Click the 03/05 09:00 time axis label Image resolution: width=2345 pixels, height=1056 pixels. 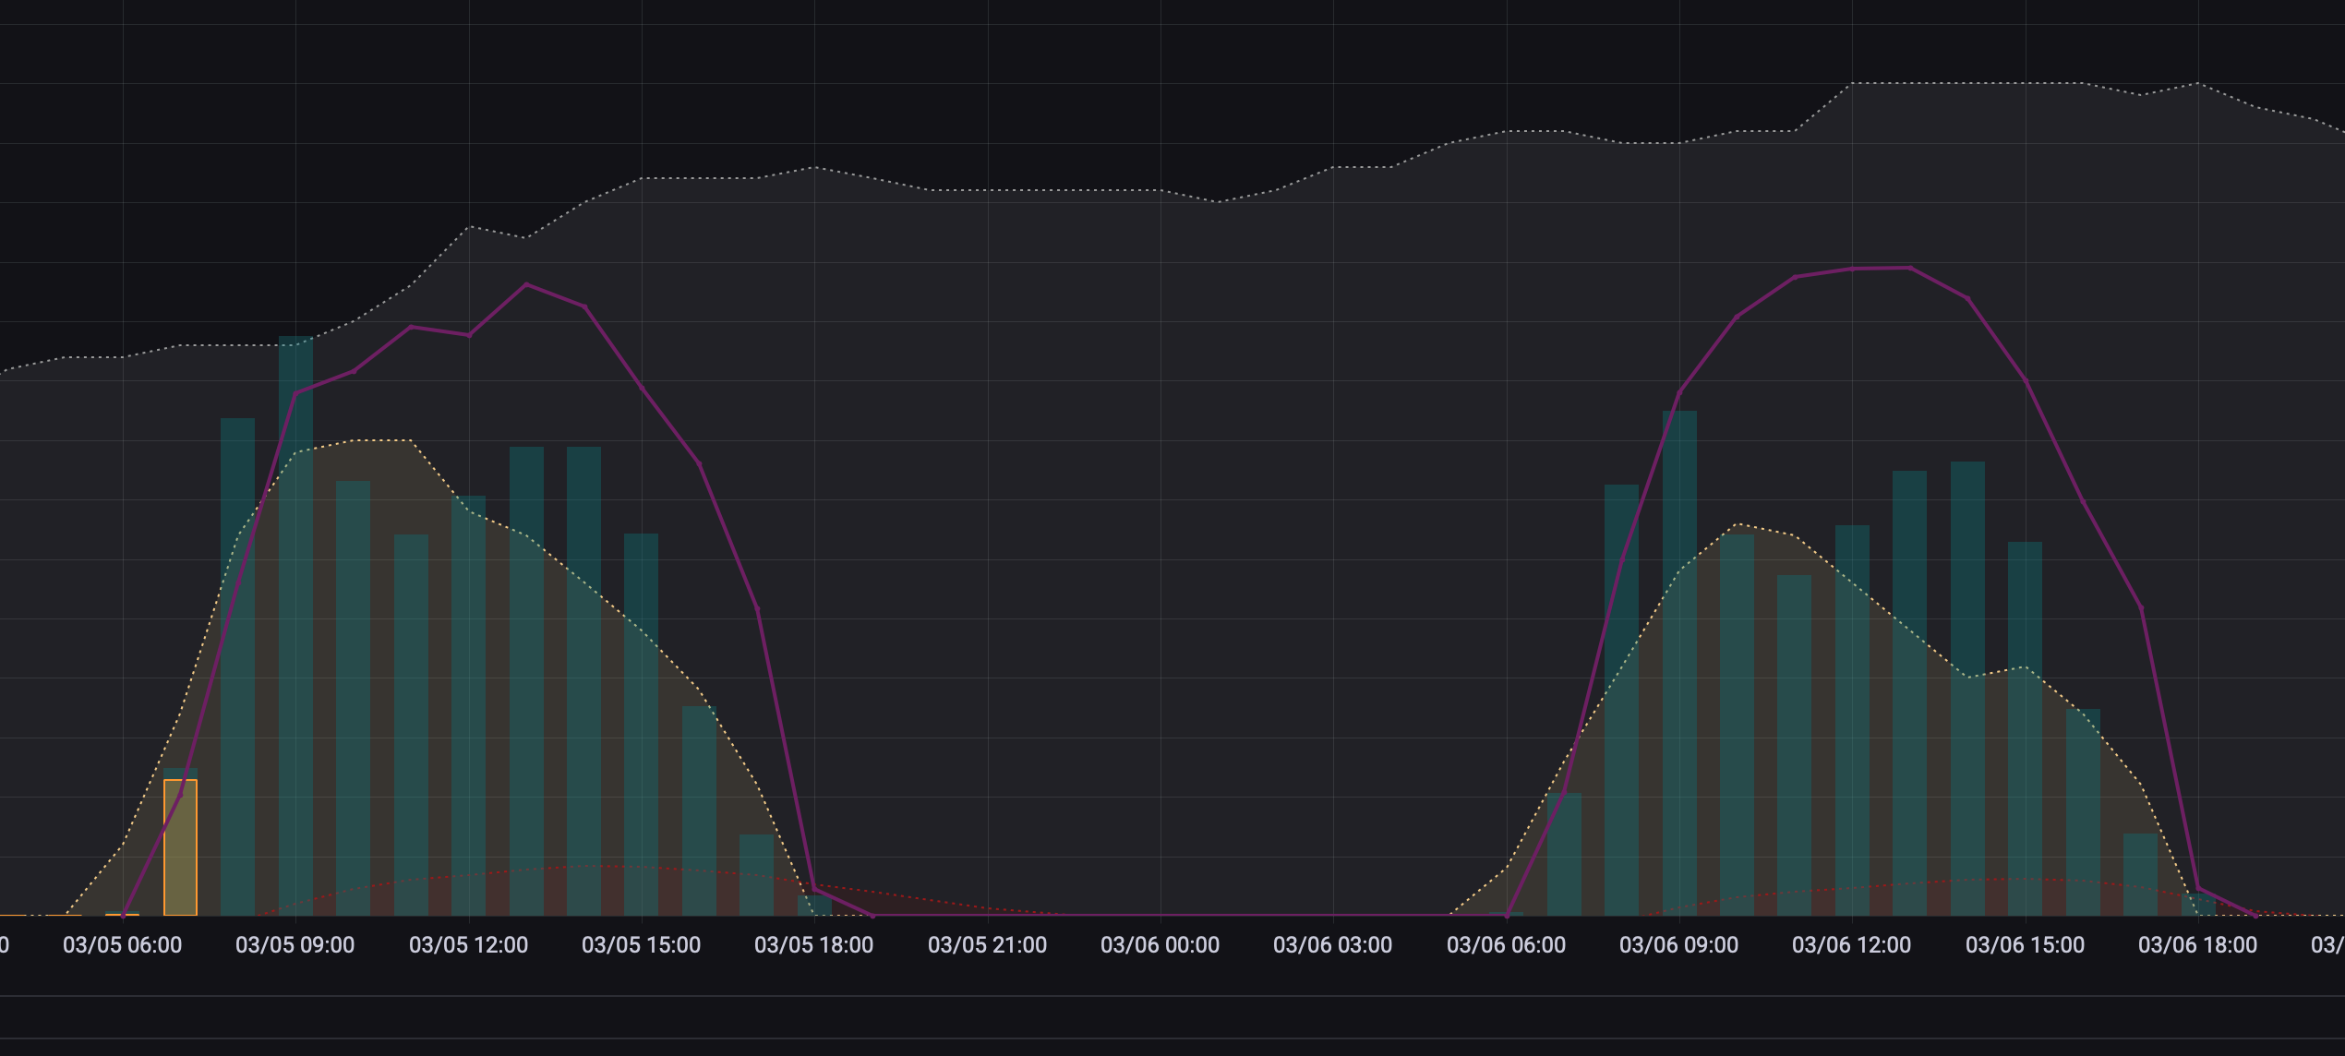pos(295,945)
